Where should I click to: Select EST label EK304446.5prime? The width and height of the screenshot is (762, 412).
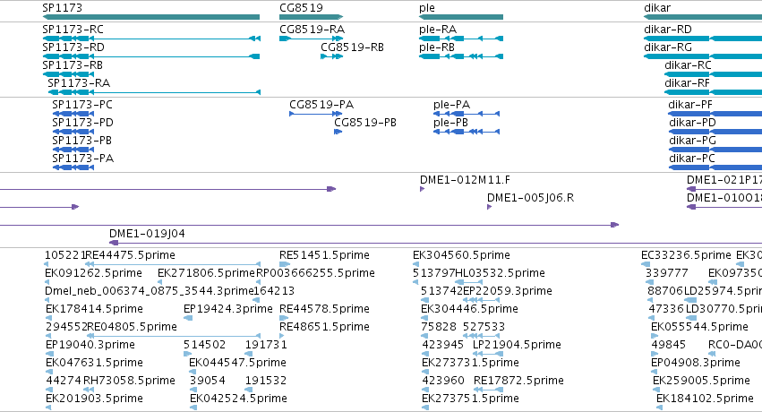(x=469, y=310)
